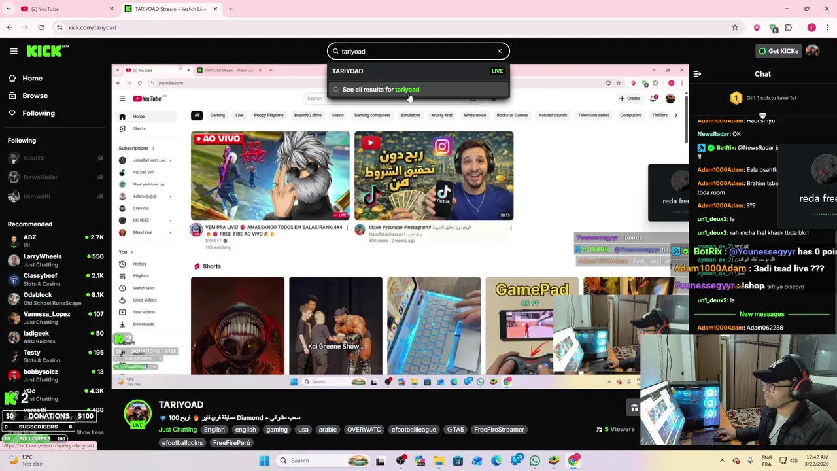Open followed channel NewsRadar
The width and height of the screenshot is (837, 471).
(55, 177)
